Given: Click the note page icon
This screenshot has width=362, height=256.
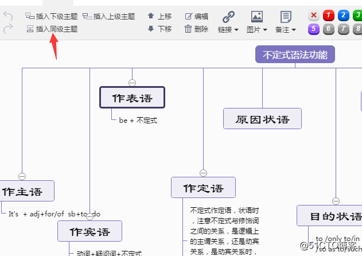Looking at the screenshot, I should (286, 17).
